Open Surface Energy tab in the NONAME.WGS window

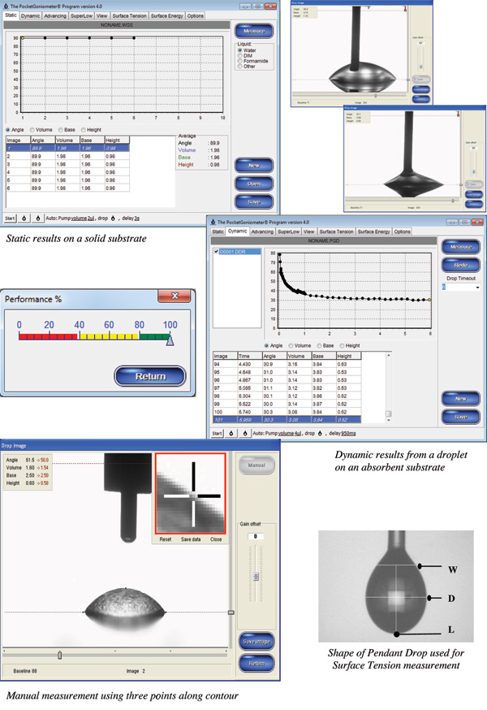[167, 16]
